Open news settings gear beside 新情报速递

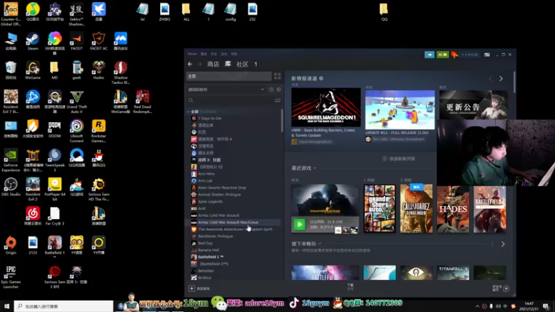coord(321,78)
